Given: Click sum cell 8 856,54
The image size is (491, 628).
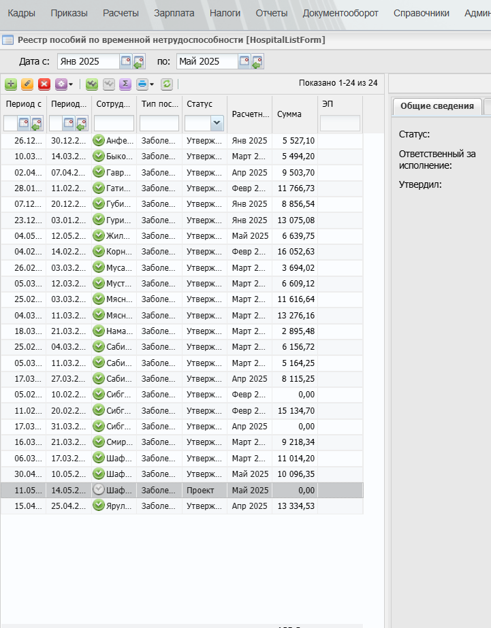Looking at the screenshot, I should pyautogui.click(x=295, y=204).
